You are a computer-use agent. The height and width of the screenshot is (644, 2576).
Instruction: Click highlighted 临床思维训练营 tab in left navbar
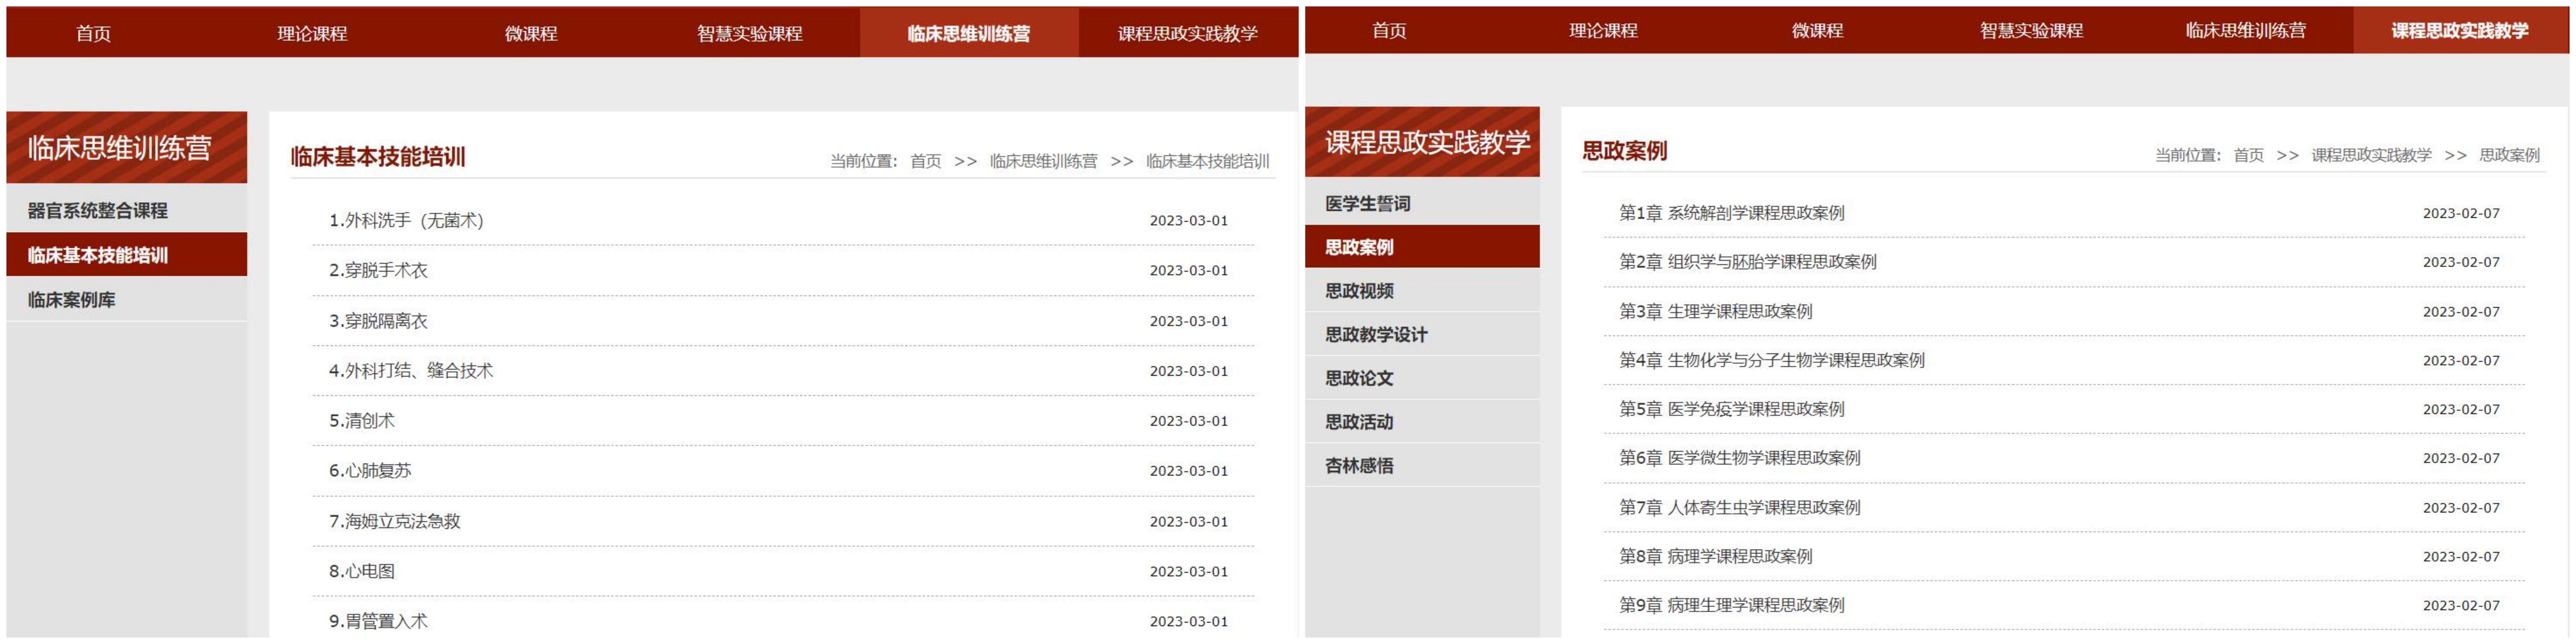968,33
